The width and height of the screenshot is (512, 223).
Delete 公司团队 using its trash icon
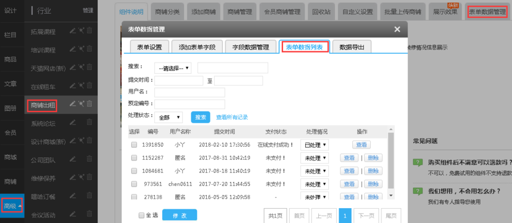(89, 159)
